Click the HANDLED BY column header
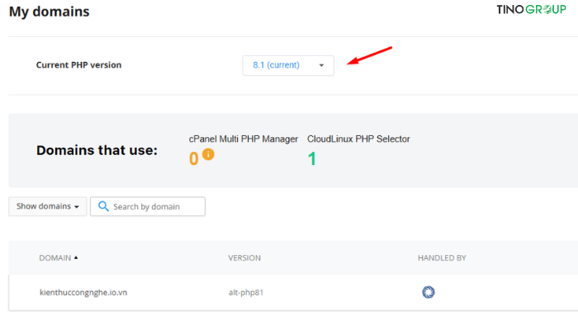578x330 pixels. (442, 258)
